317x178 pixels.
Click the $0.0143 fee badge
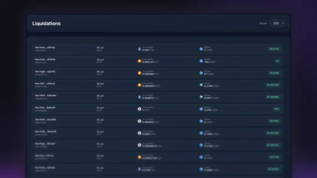pyautogui.click(x=274, y=49)
